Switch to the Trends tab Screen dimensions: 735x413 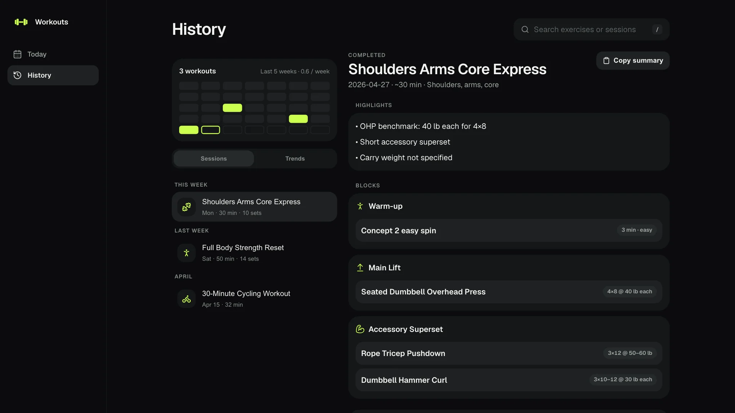[x=295, y=159]
